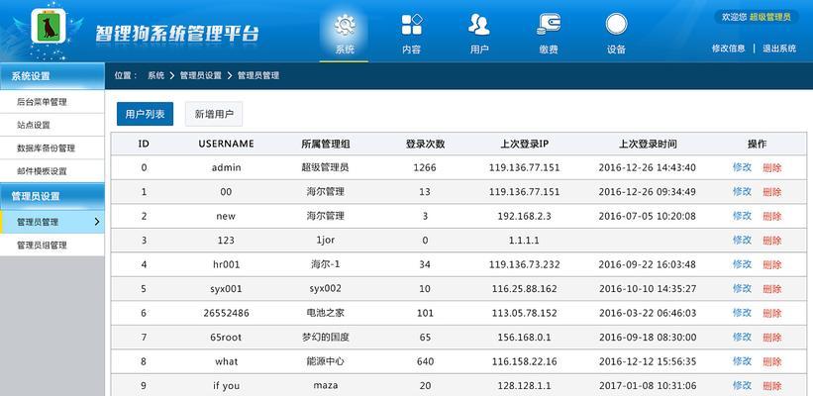Click the 超级管理员 username in header
Screen dimensions: 813x396
point(770,17)
